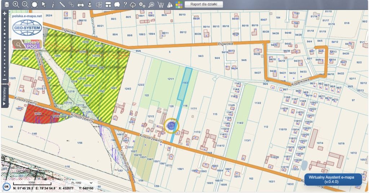The image size is (369, 193).
Task: Open the help question mark icon
Action: (125, 5)
